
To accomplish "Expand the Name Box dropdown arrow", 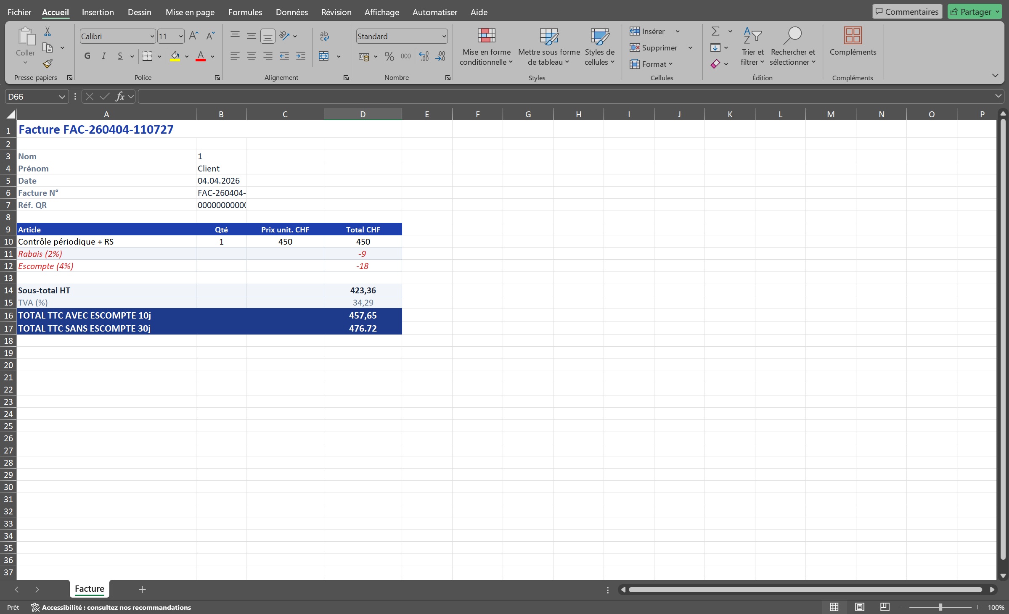I will tap(62, 97).
